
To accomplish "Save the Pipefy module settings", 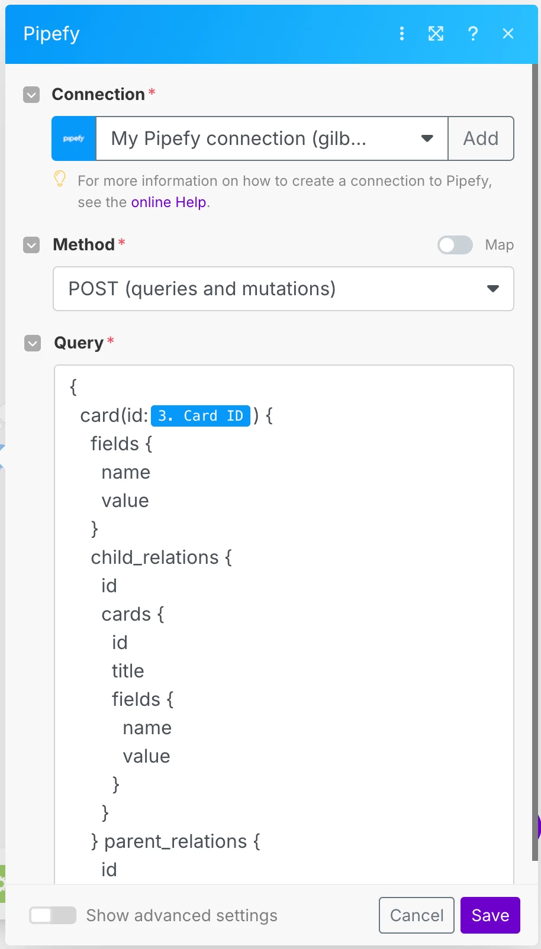I will pos(490,915).
